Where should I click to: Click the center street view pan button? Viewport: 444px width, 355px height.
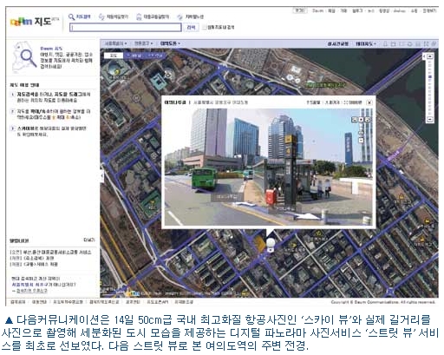(x=361, y=120)
